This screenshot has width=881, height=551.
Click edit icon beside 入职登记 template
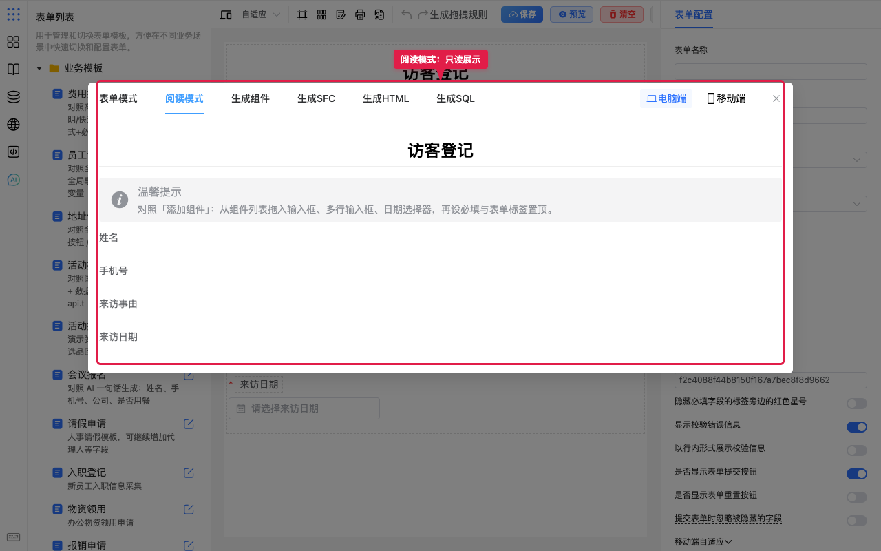point(189,472)
